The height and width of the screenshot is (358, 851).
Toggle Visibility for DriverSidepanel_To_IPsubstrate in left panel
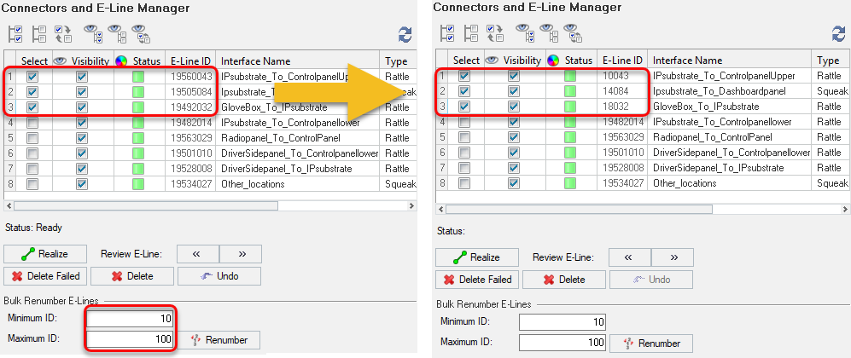(82, 169)
